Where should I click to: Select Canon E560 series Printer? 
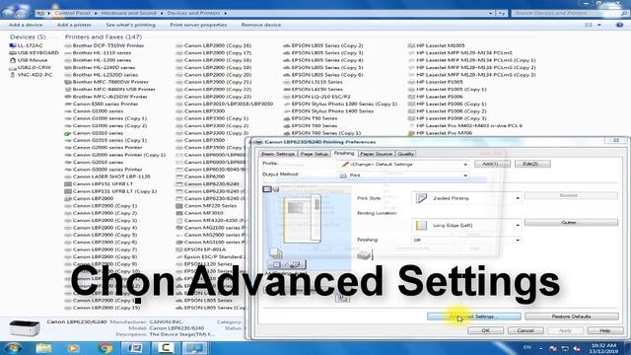(x=102, y=104)
